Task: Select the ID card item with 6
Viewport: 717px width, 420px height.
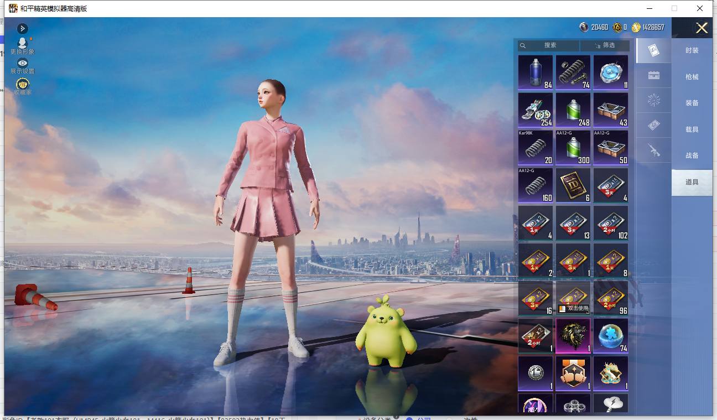Action: tap(573, 185)
